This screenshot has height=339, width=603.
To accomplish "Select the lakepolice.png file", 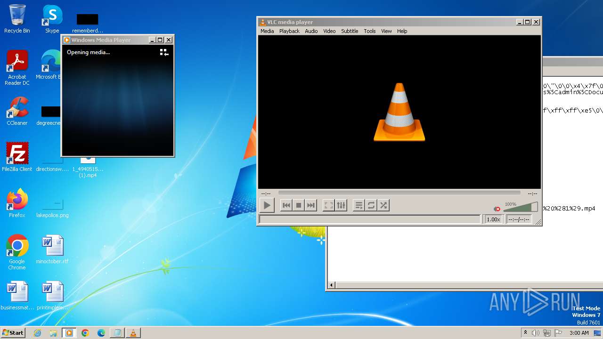I will tap(52, 207).
